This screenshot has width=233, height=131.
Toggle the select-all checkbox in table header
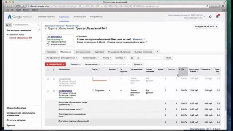pyautogui.click(x=48, y=70)
